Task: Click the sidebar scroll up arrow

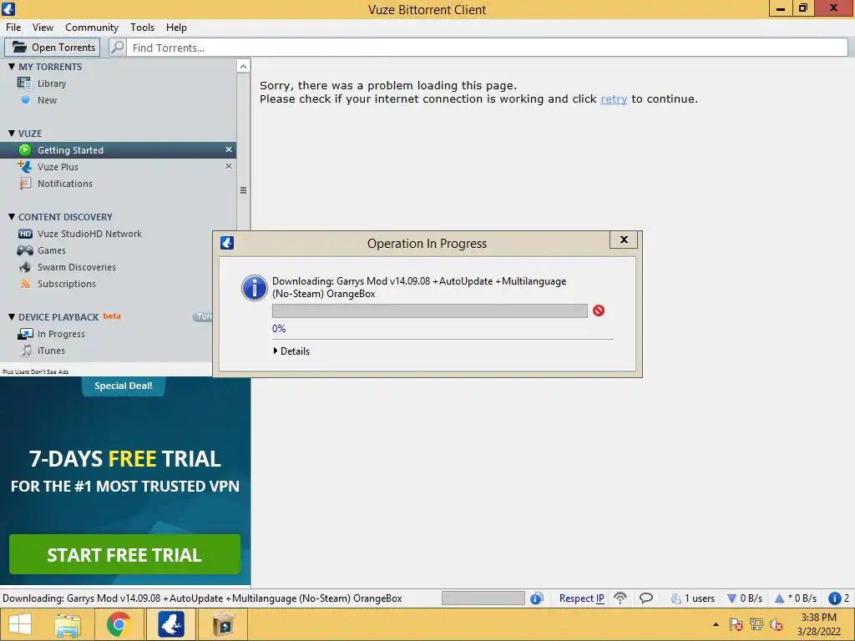Action: tap(243, 67)
